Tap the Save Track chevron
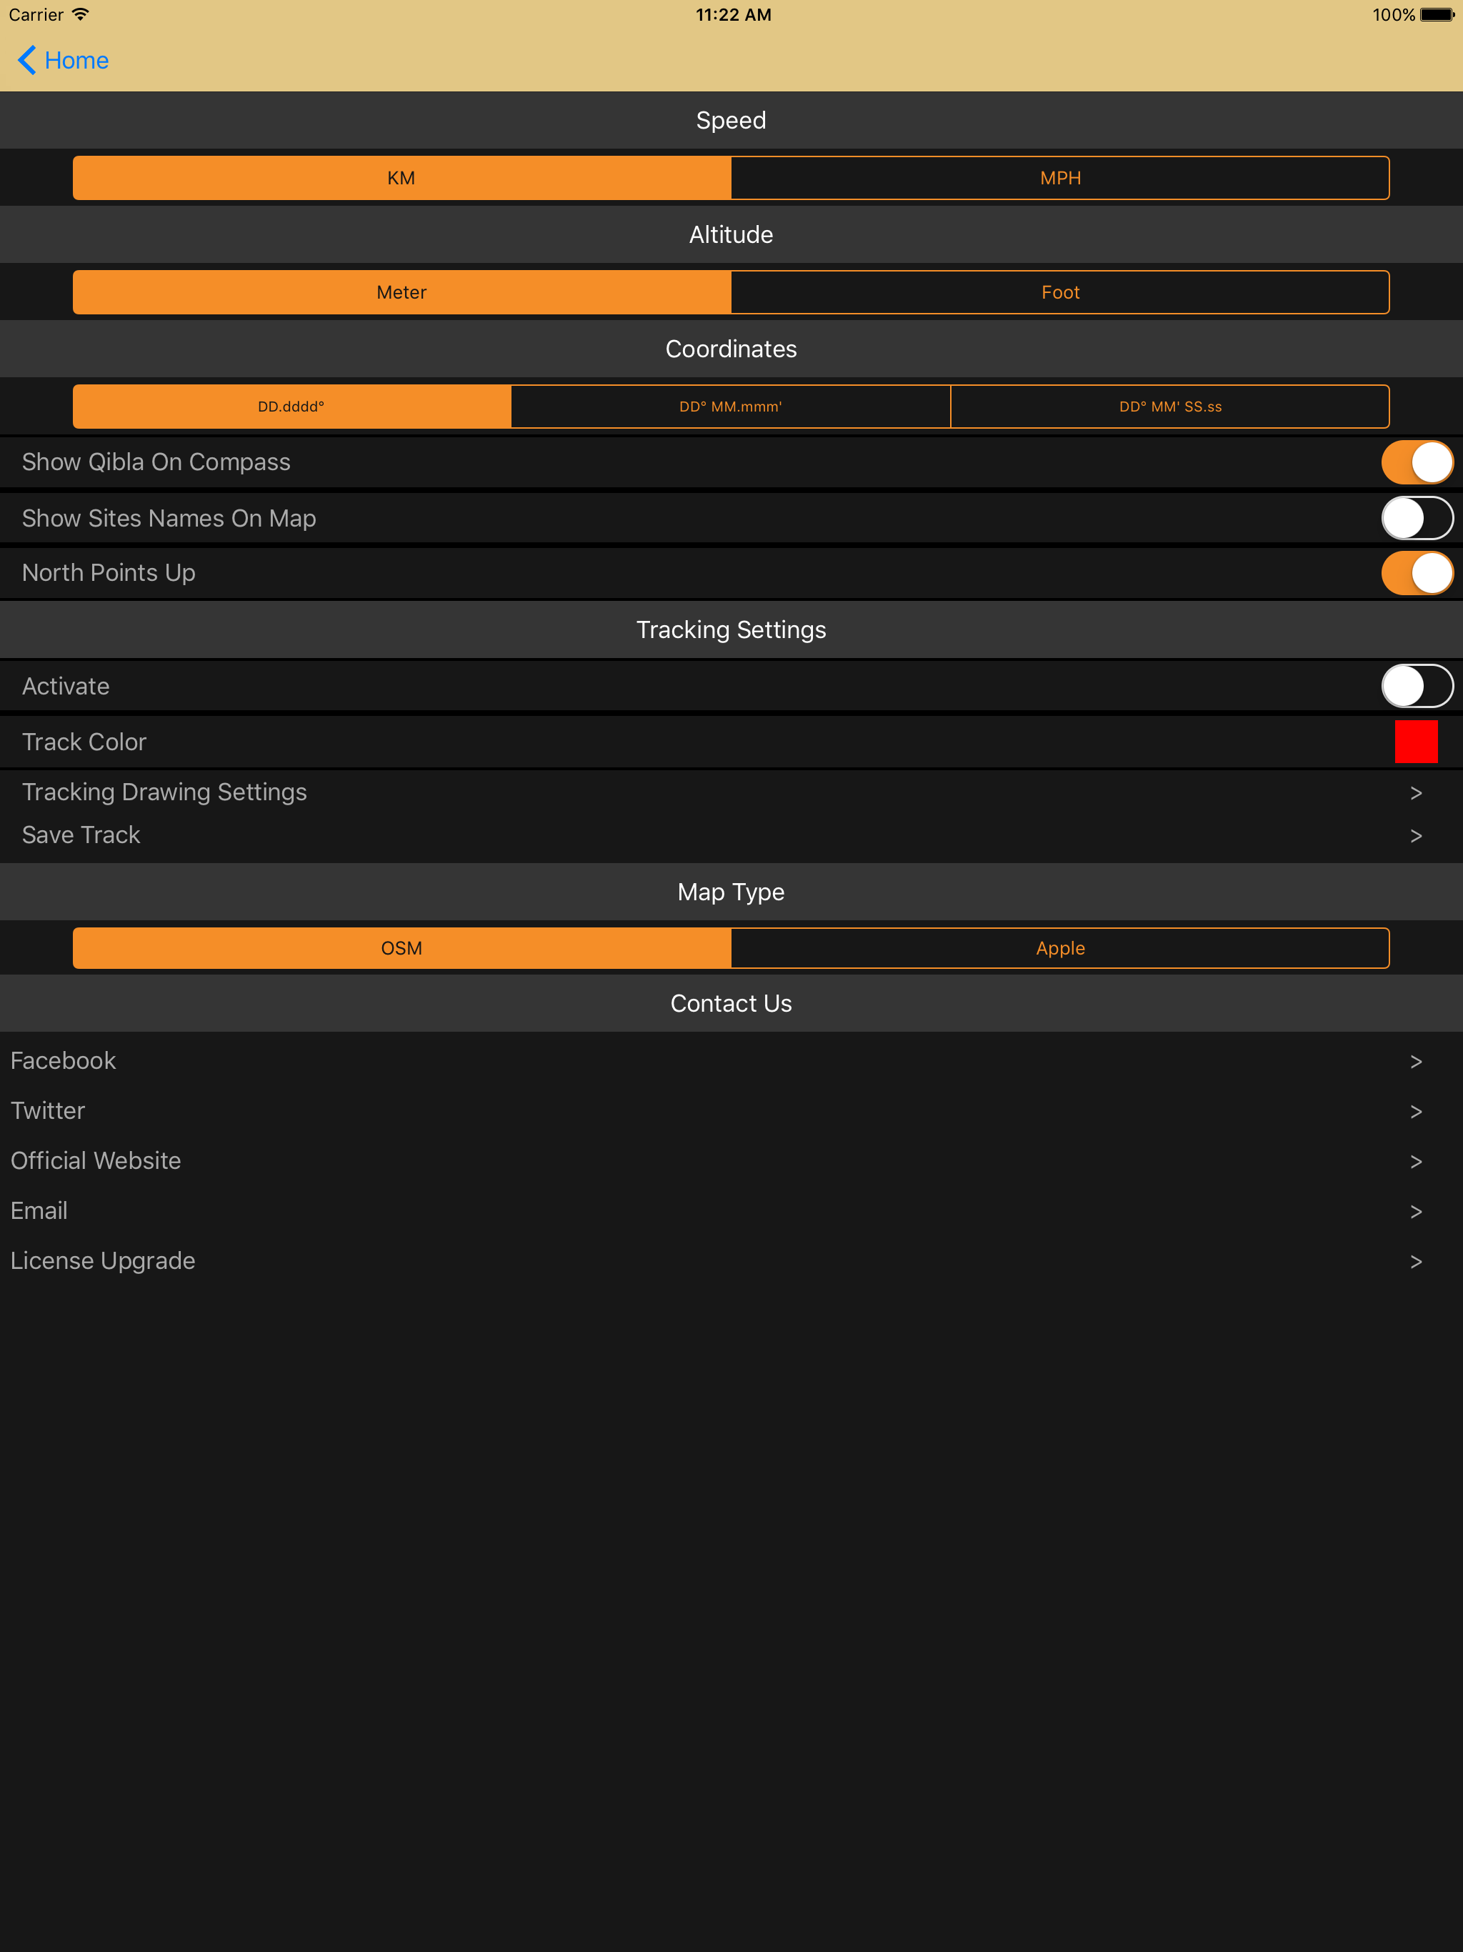Image resolution: width=1463 pixels, height=1952 pixels. coord(1415,836)
